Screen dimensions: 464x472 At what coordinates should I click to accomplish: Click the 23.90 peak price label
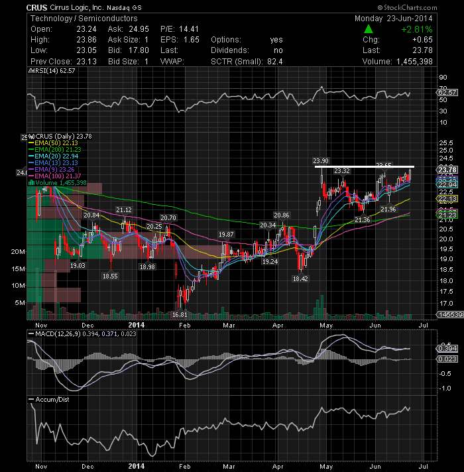pos(321,160)
